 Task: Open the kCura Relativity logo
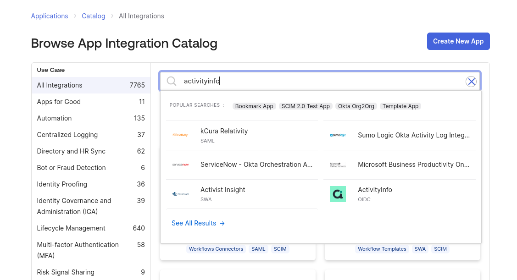click(180, 135)
